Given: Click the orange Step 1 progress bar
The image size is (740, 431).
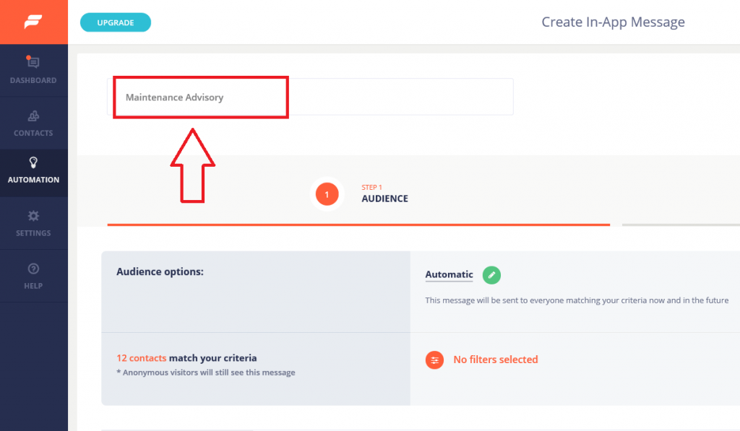Looking at the screenshot, I should click(358, 225).
